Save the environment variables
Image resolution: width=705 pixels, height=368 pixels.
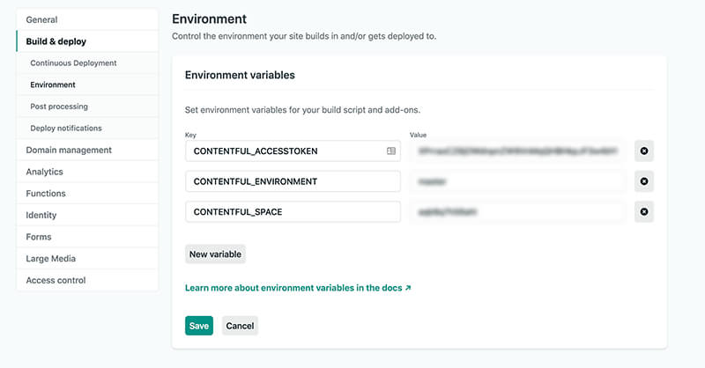click(x=199, y=326)
